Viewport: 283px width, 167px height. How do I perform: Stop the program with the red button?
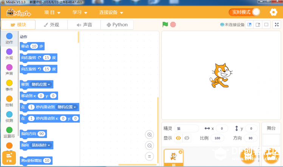(173, 24)
